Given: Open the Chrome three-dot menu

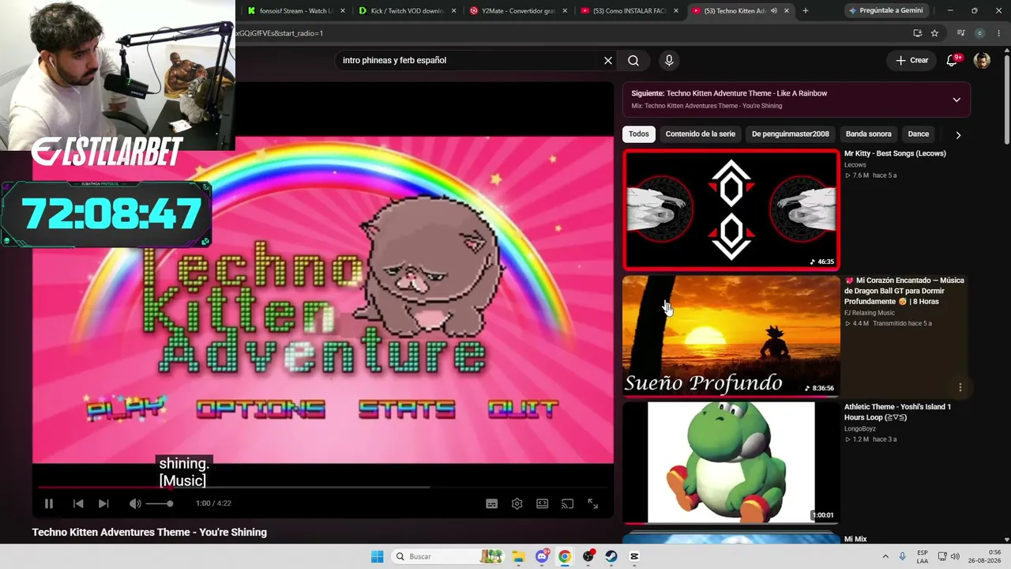Looking at the screenshot, I should [998, 33].
